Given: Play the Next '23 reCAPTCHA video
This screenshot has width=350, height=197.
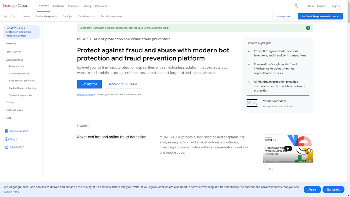Looking at the screenshot, I should pyautogui.click(x=288, y=149).
